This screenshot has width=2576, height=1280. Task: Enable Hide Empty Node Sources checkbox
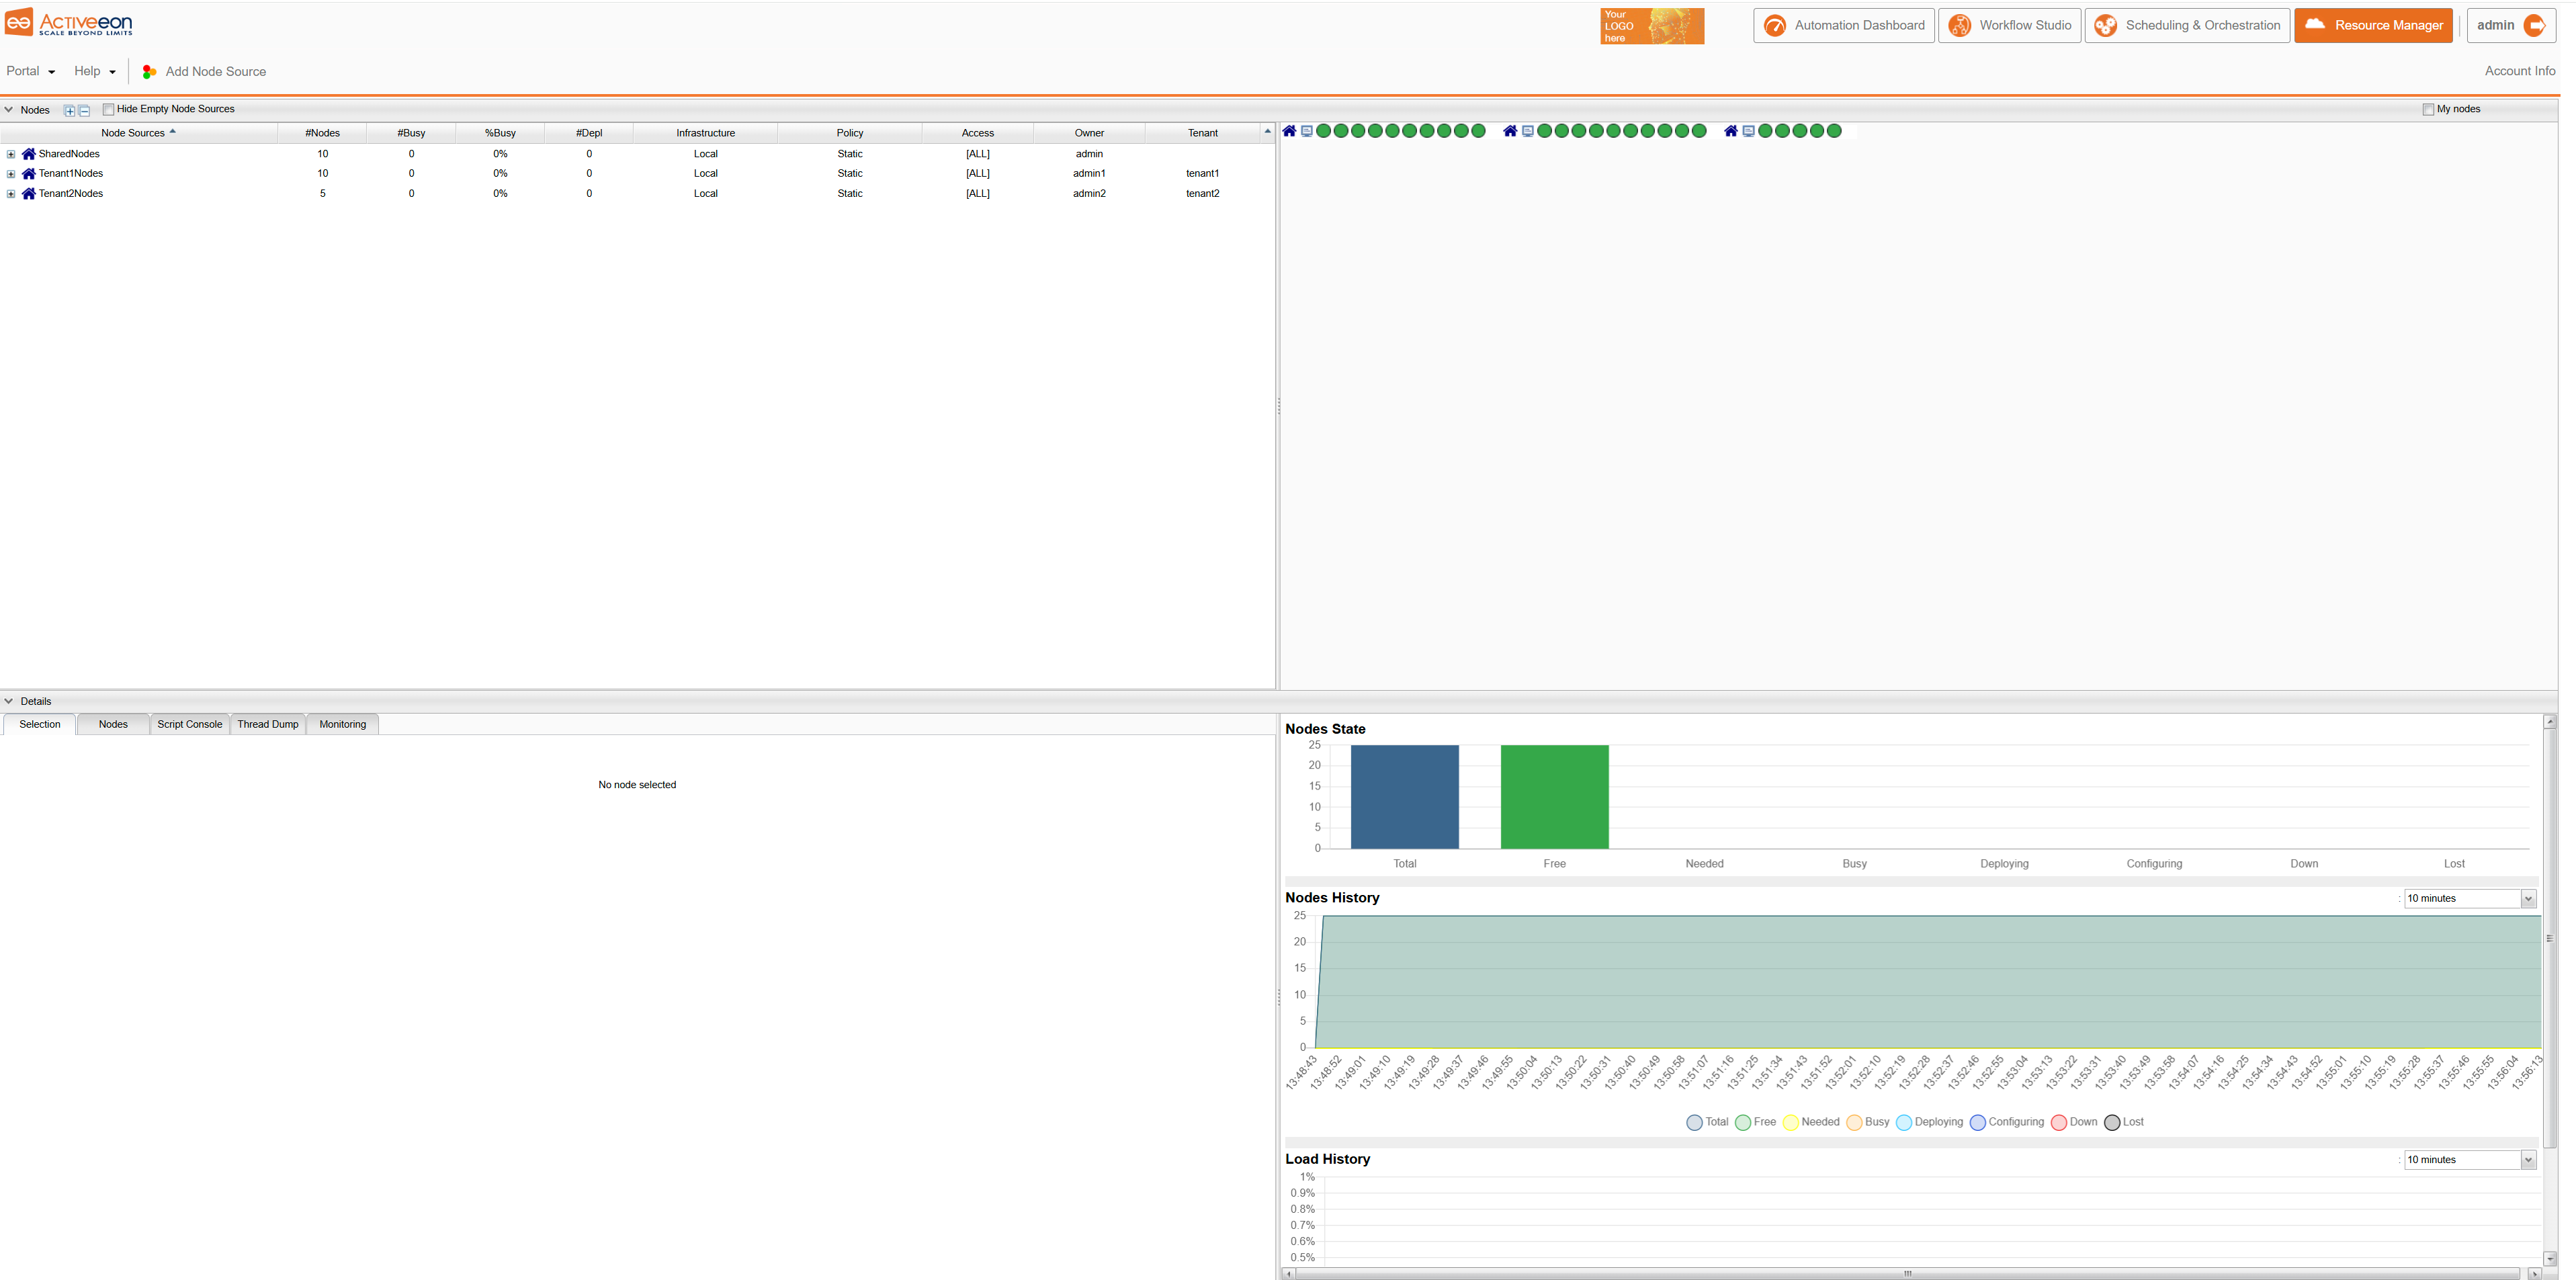[x=108, y=109]
